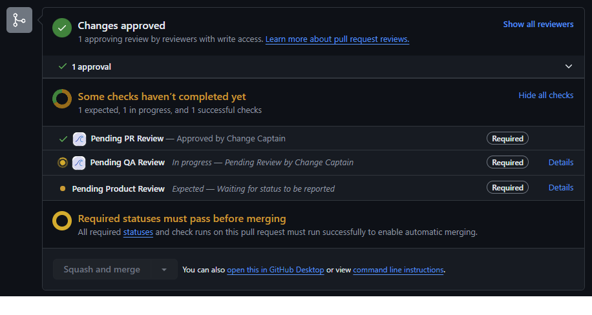Image resolution: width=592 pixels, height=315 pixels.
Task: Click the Pending PR Review app avatar
Action: pos(79,138)
